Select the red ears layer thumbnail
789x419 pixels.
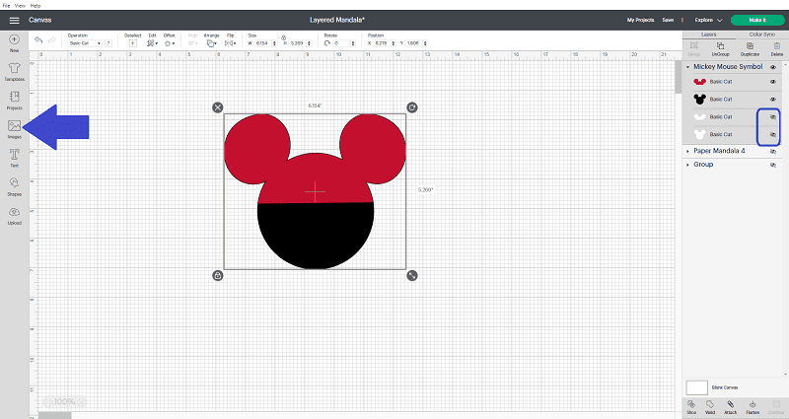[x=699, y=82]
